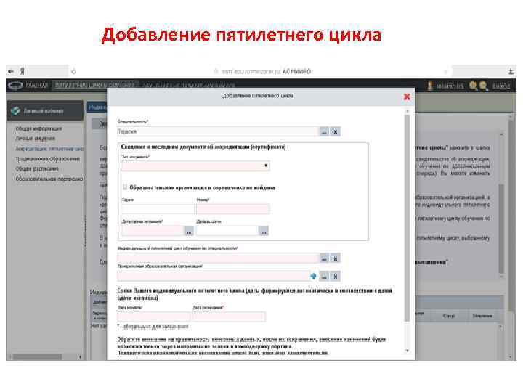Click the dialog scrollbar up arrow
The height and width of the screenshot is (392, 523).
pos(407,111)
